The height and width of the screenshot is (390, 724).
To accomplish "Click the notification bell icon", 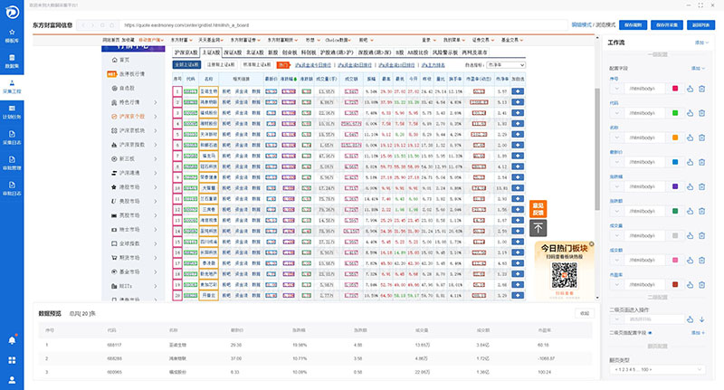I will 12,340.
